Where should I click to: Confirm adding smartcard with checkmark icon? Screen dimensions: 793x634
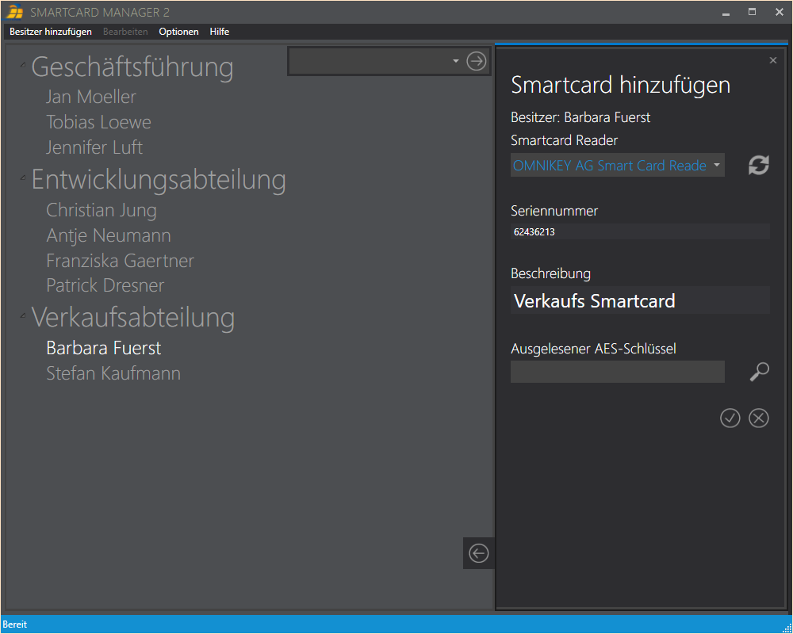[x=730, y=418]
